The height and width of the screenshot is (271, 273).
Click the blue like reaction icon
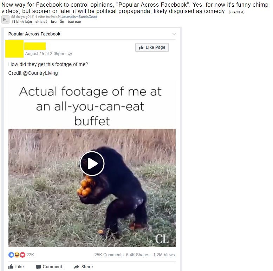pyautogui.click(x=11, y=255)
